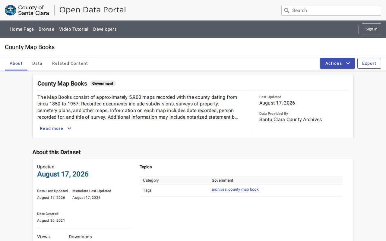Open the Home Page menu item

click(22, 29)
